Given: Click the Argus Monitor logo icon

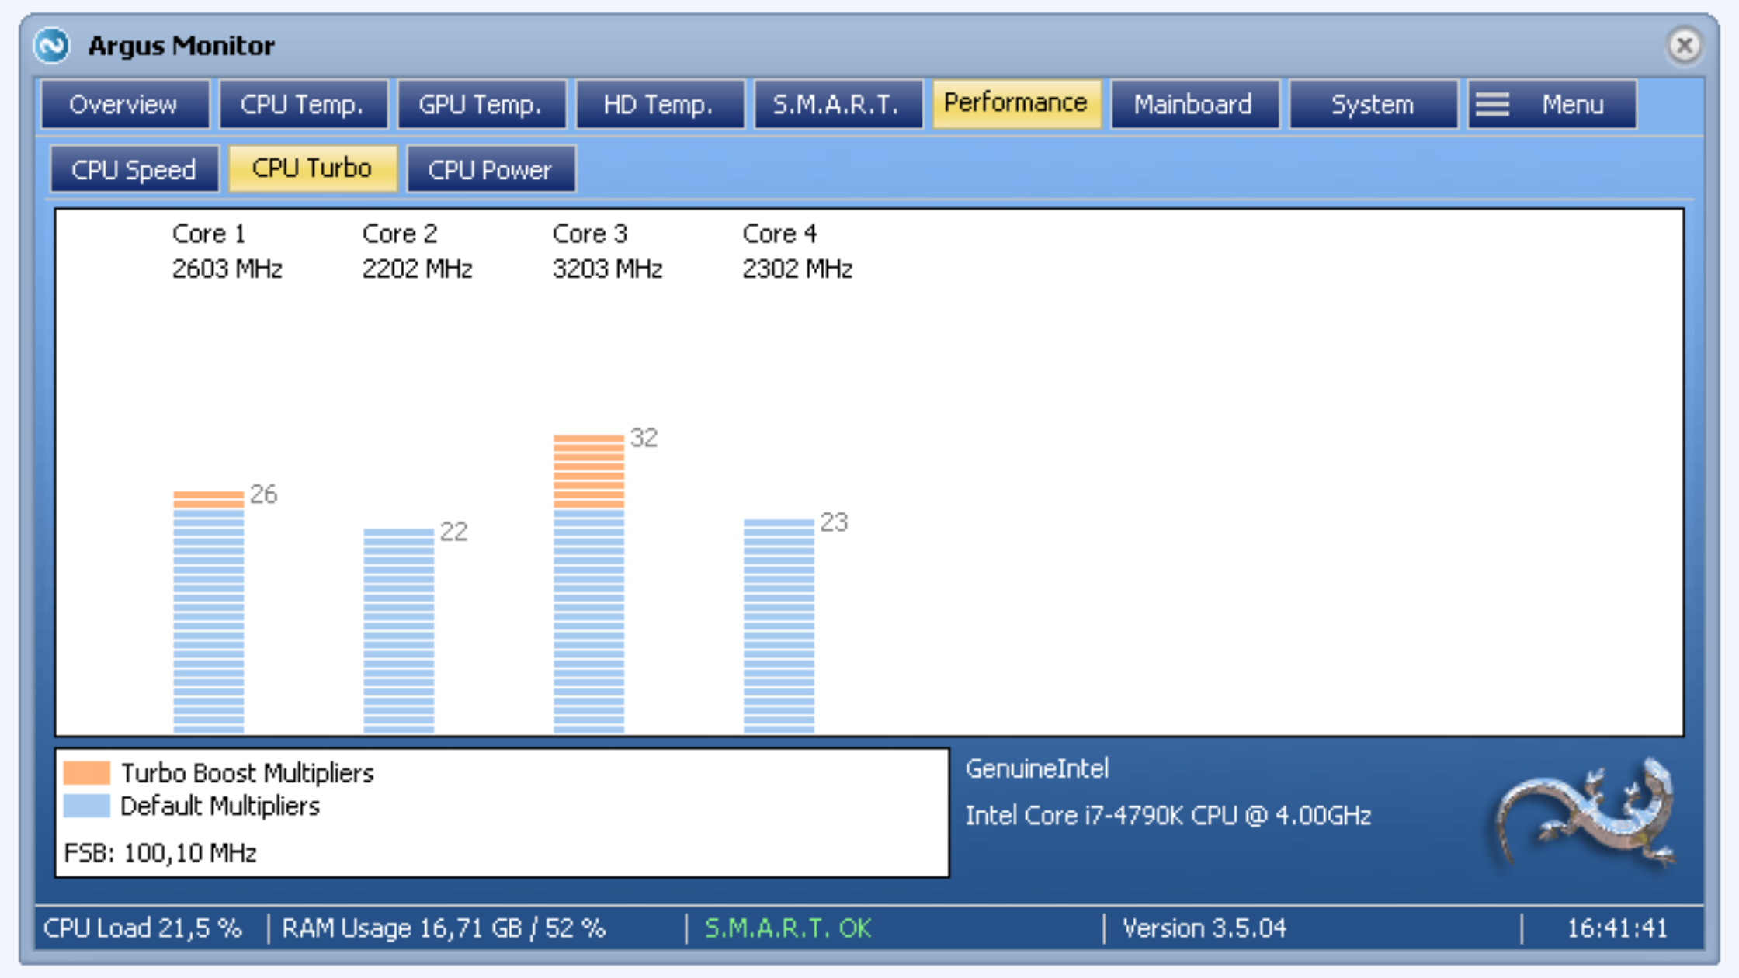Looking at the screenshot, I should coord(52,46).
